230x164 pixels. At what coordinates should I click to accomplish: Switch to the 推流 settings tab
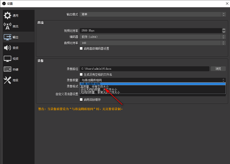[19, 26]
